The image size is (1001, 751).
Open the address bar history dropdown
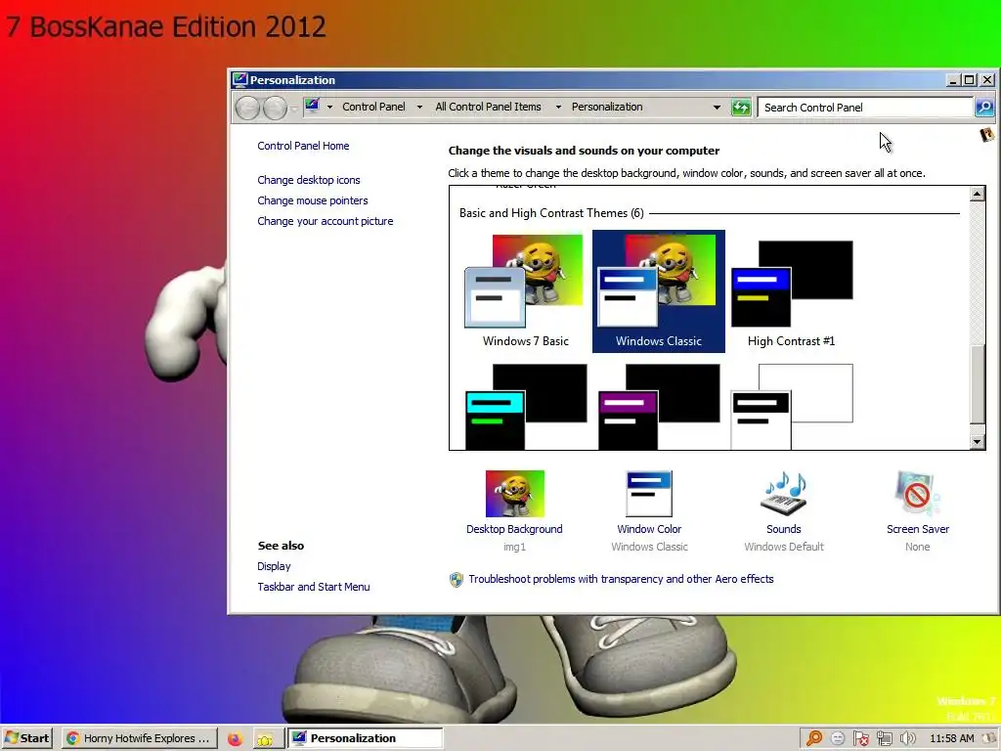[717, 108]
